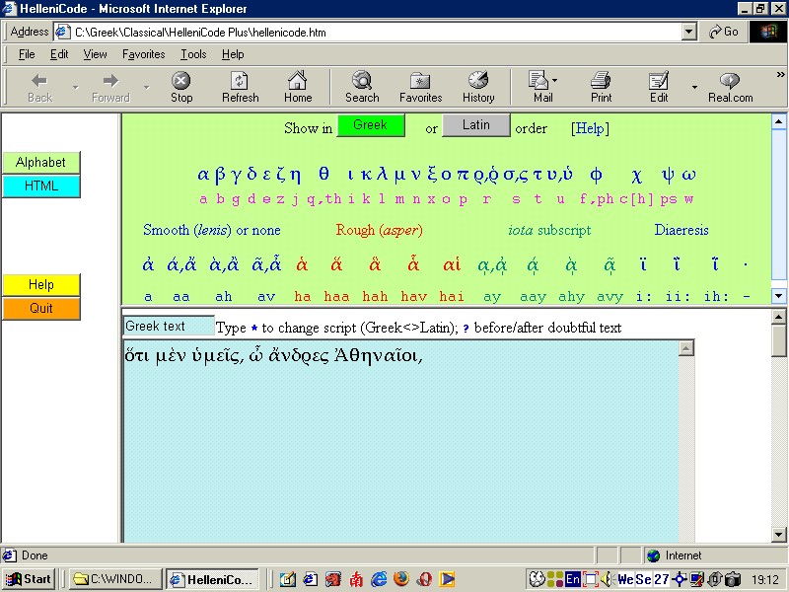The image size is (789, 592).
Task: Click the Home toolbar icon
Action: 299,86
